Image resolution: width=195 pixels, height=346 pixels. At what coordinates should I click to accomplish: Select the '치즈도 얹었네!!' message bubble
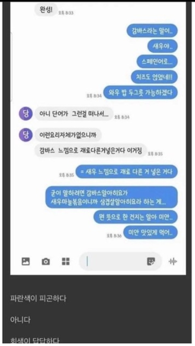(154, 77)
